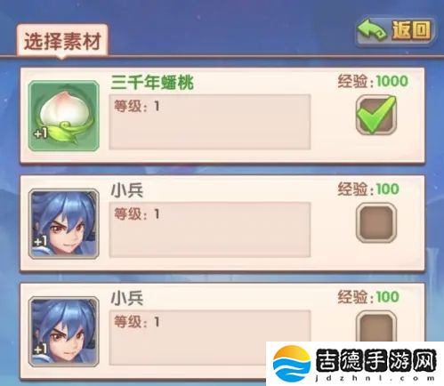This screenshot has width=444, height=386.
Task: Select the 选择素材 tab
Action: pyautogui.click(x=62, y=41)
